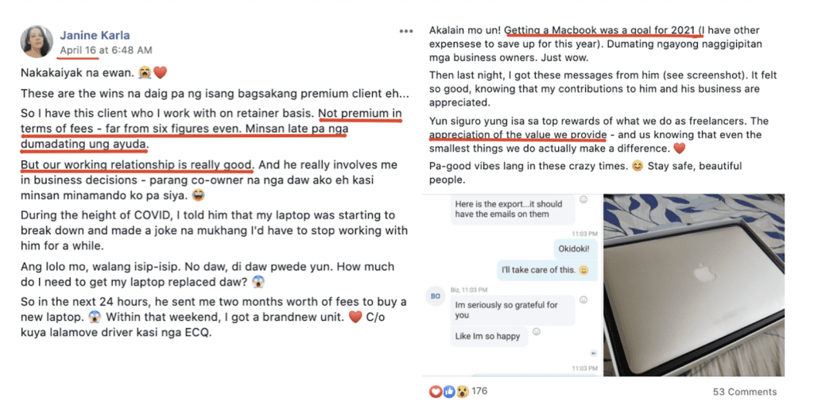Viewport: 814px width, 405px height.
Task: Open the 53 Comments link
Action: coord(745,391)
